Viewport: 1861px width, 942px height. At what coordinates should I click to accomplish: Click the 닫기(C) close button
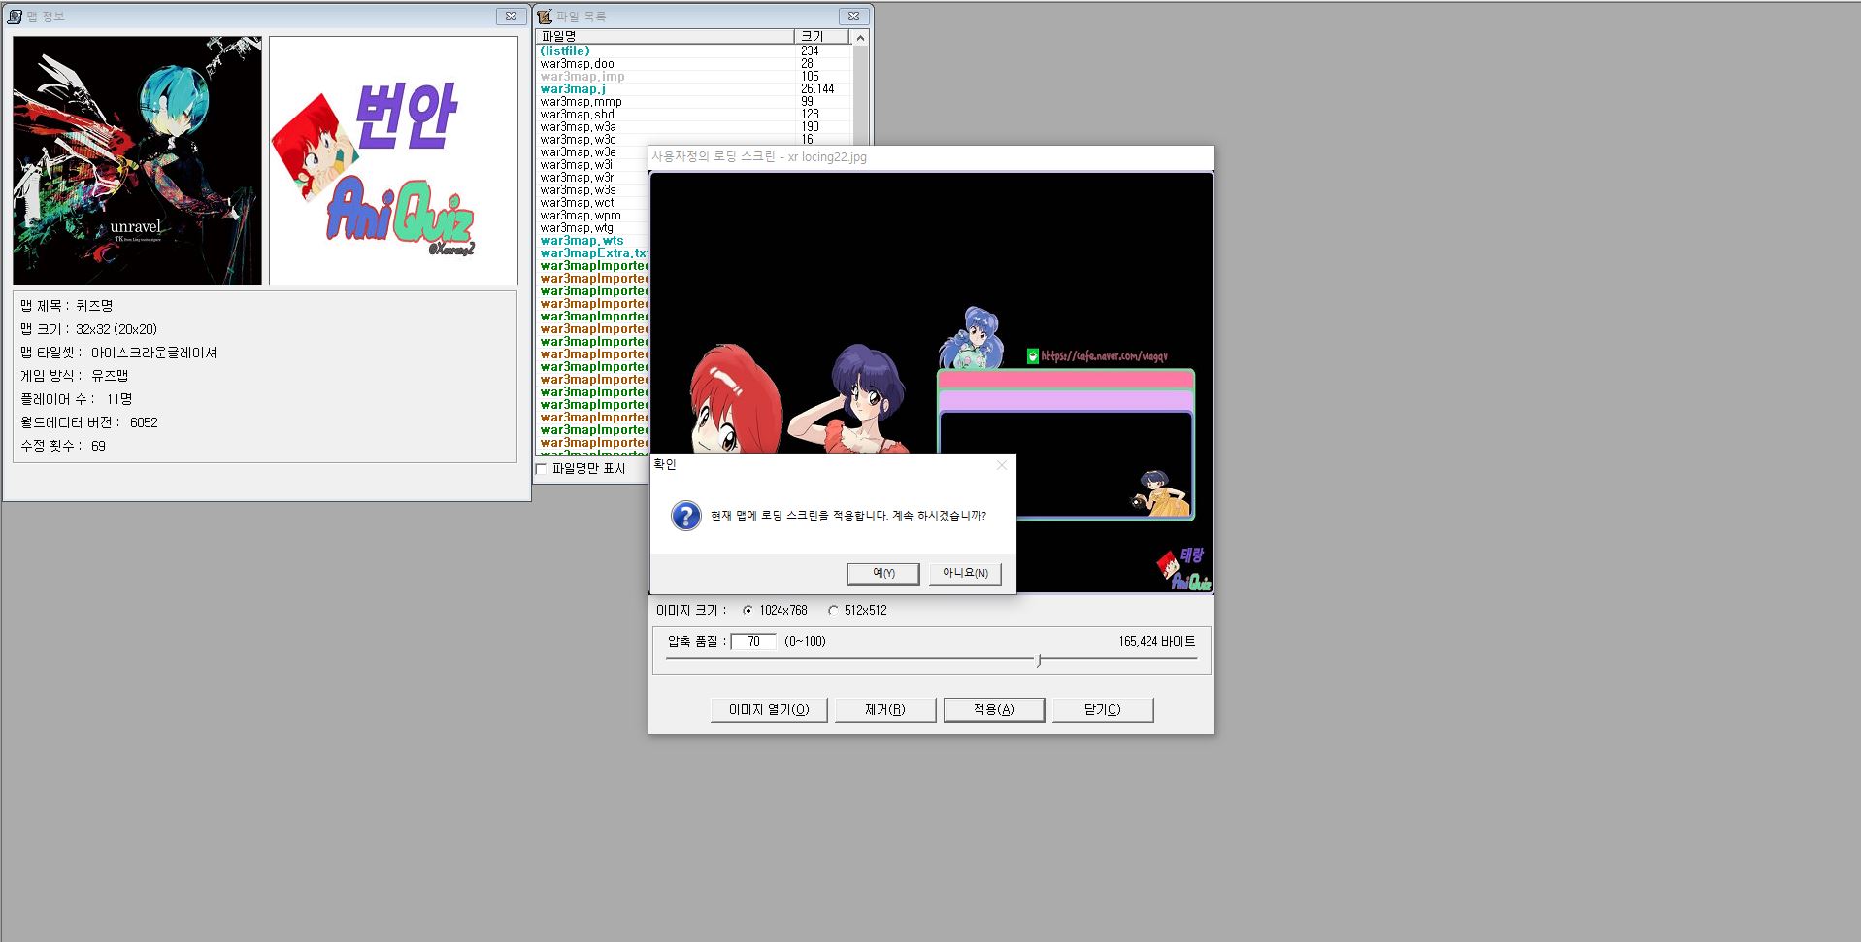pos(1103,710)
